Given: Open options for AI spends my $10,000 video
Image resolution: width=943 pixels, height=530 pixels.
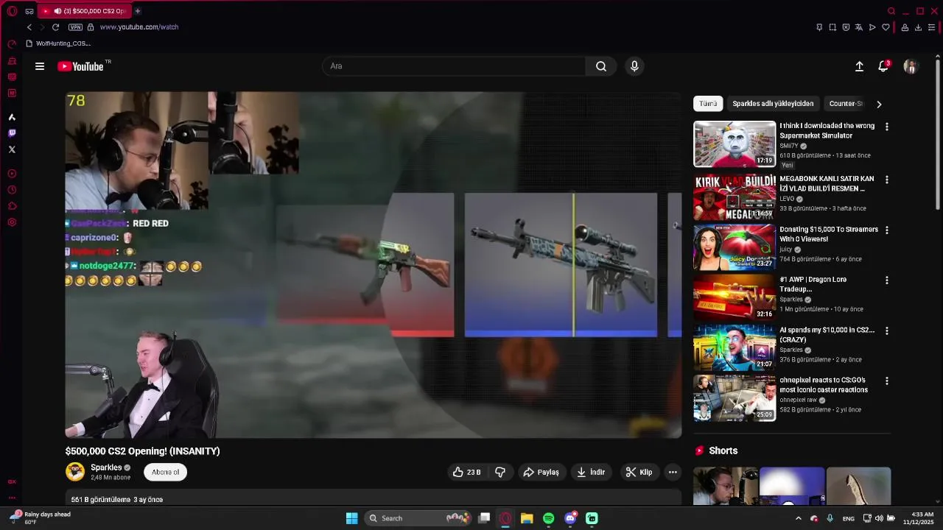Looking at the screenshot, I should point(886,331).
